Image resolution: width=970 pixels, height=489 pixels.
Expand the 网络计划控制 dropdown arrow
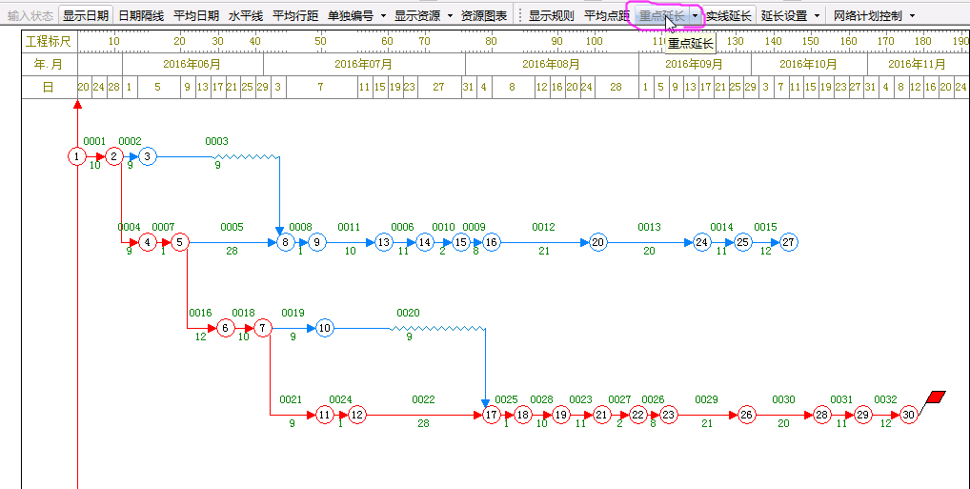(x=913, y=15)
